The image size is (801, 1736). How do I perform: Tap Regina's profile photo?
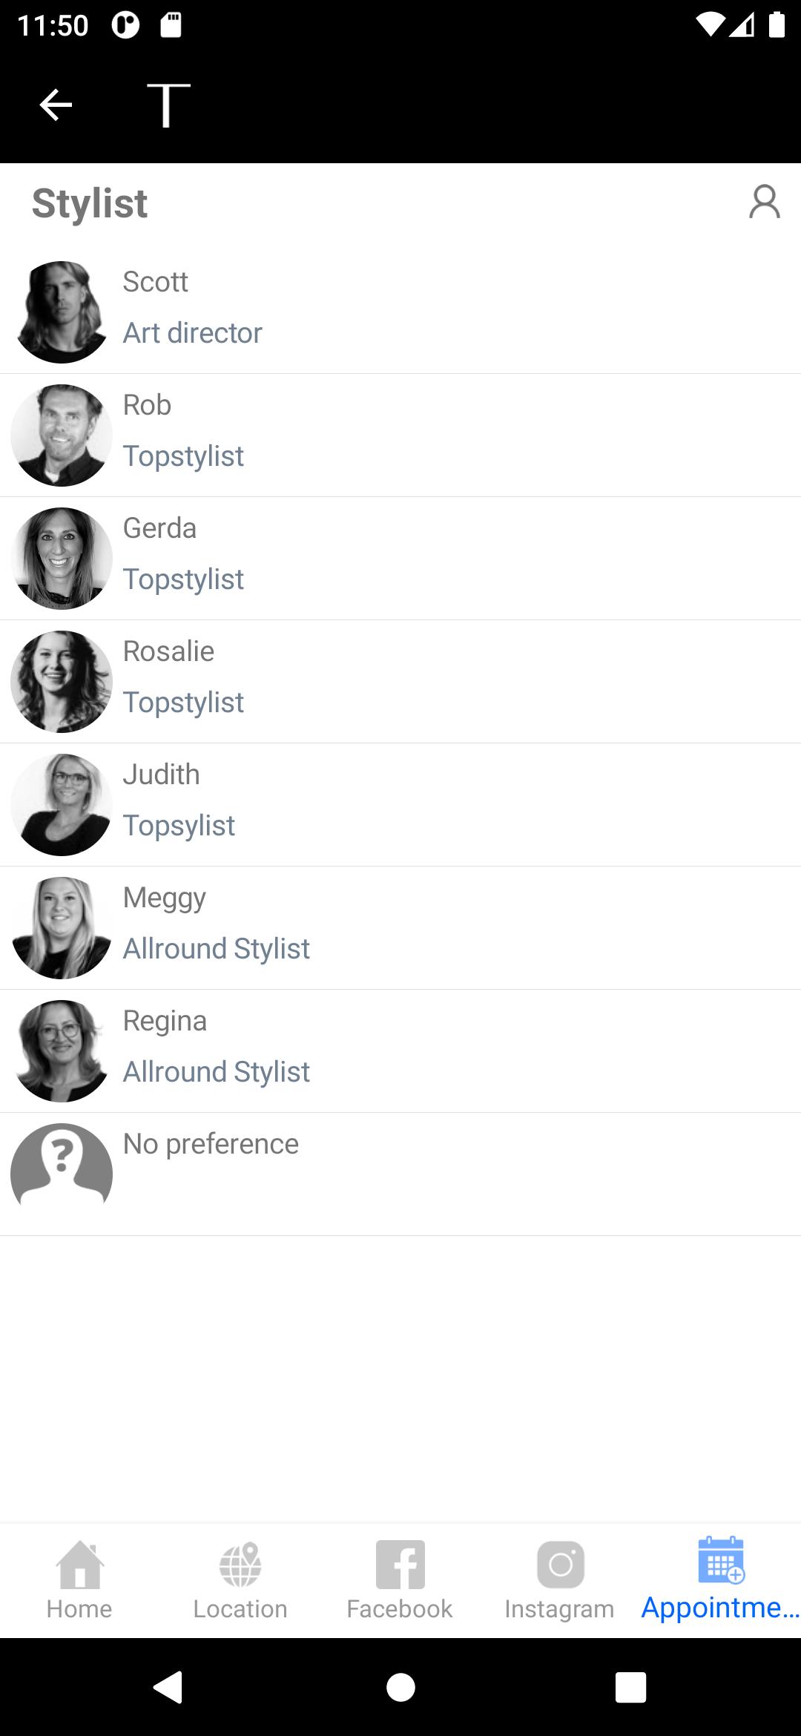[62, 1051]
